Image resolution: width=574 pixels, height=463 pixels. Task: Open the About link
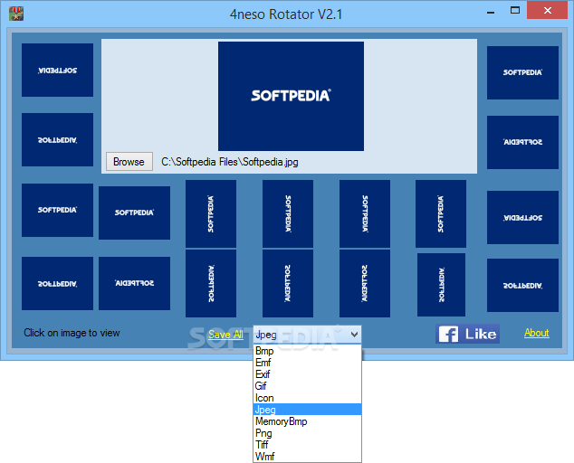click(536, 333)
